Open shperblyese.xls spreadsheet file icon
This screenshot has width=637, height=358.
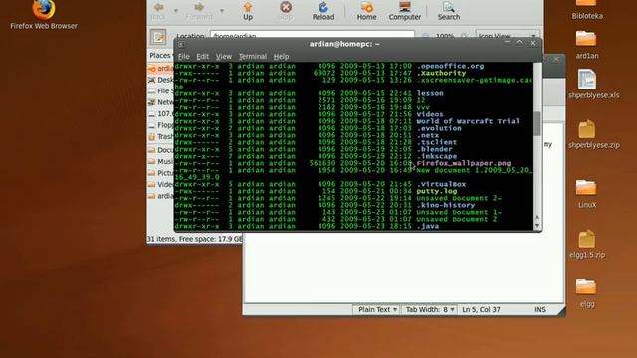tap(593, 84)
